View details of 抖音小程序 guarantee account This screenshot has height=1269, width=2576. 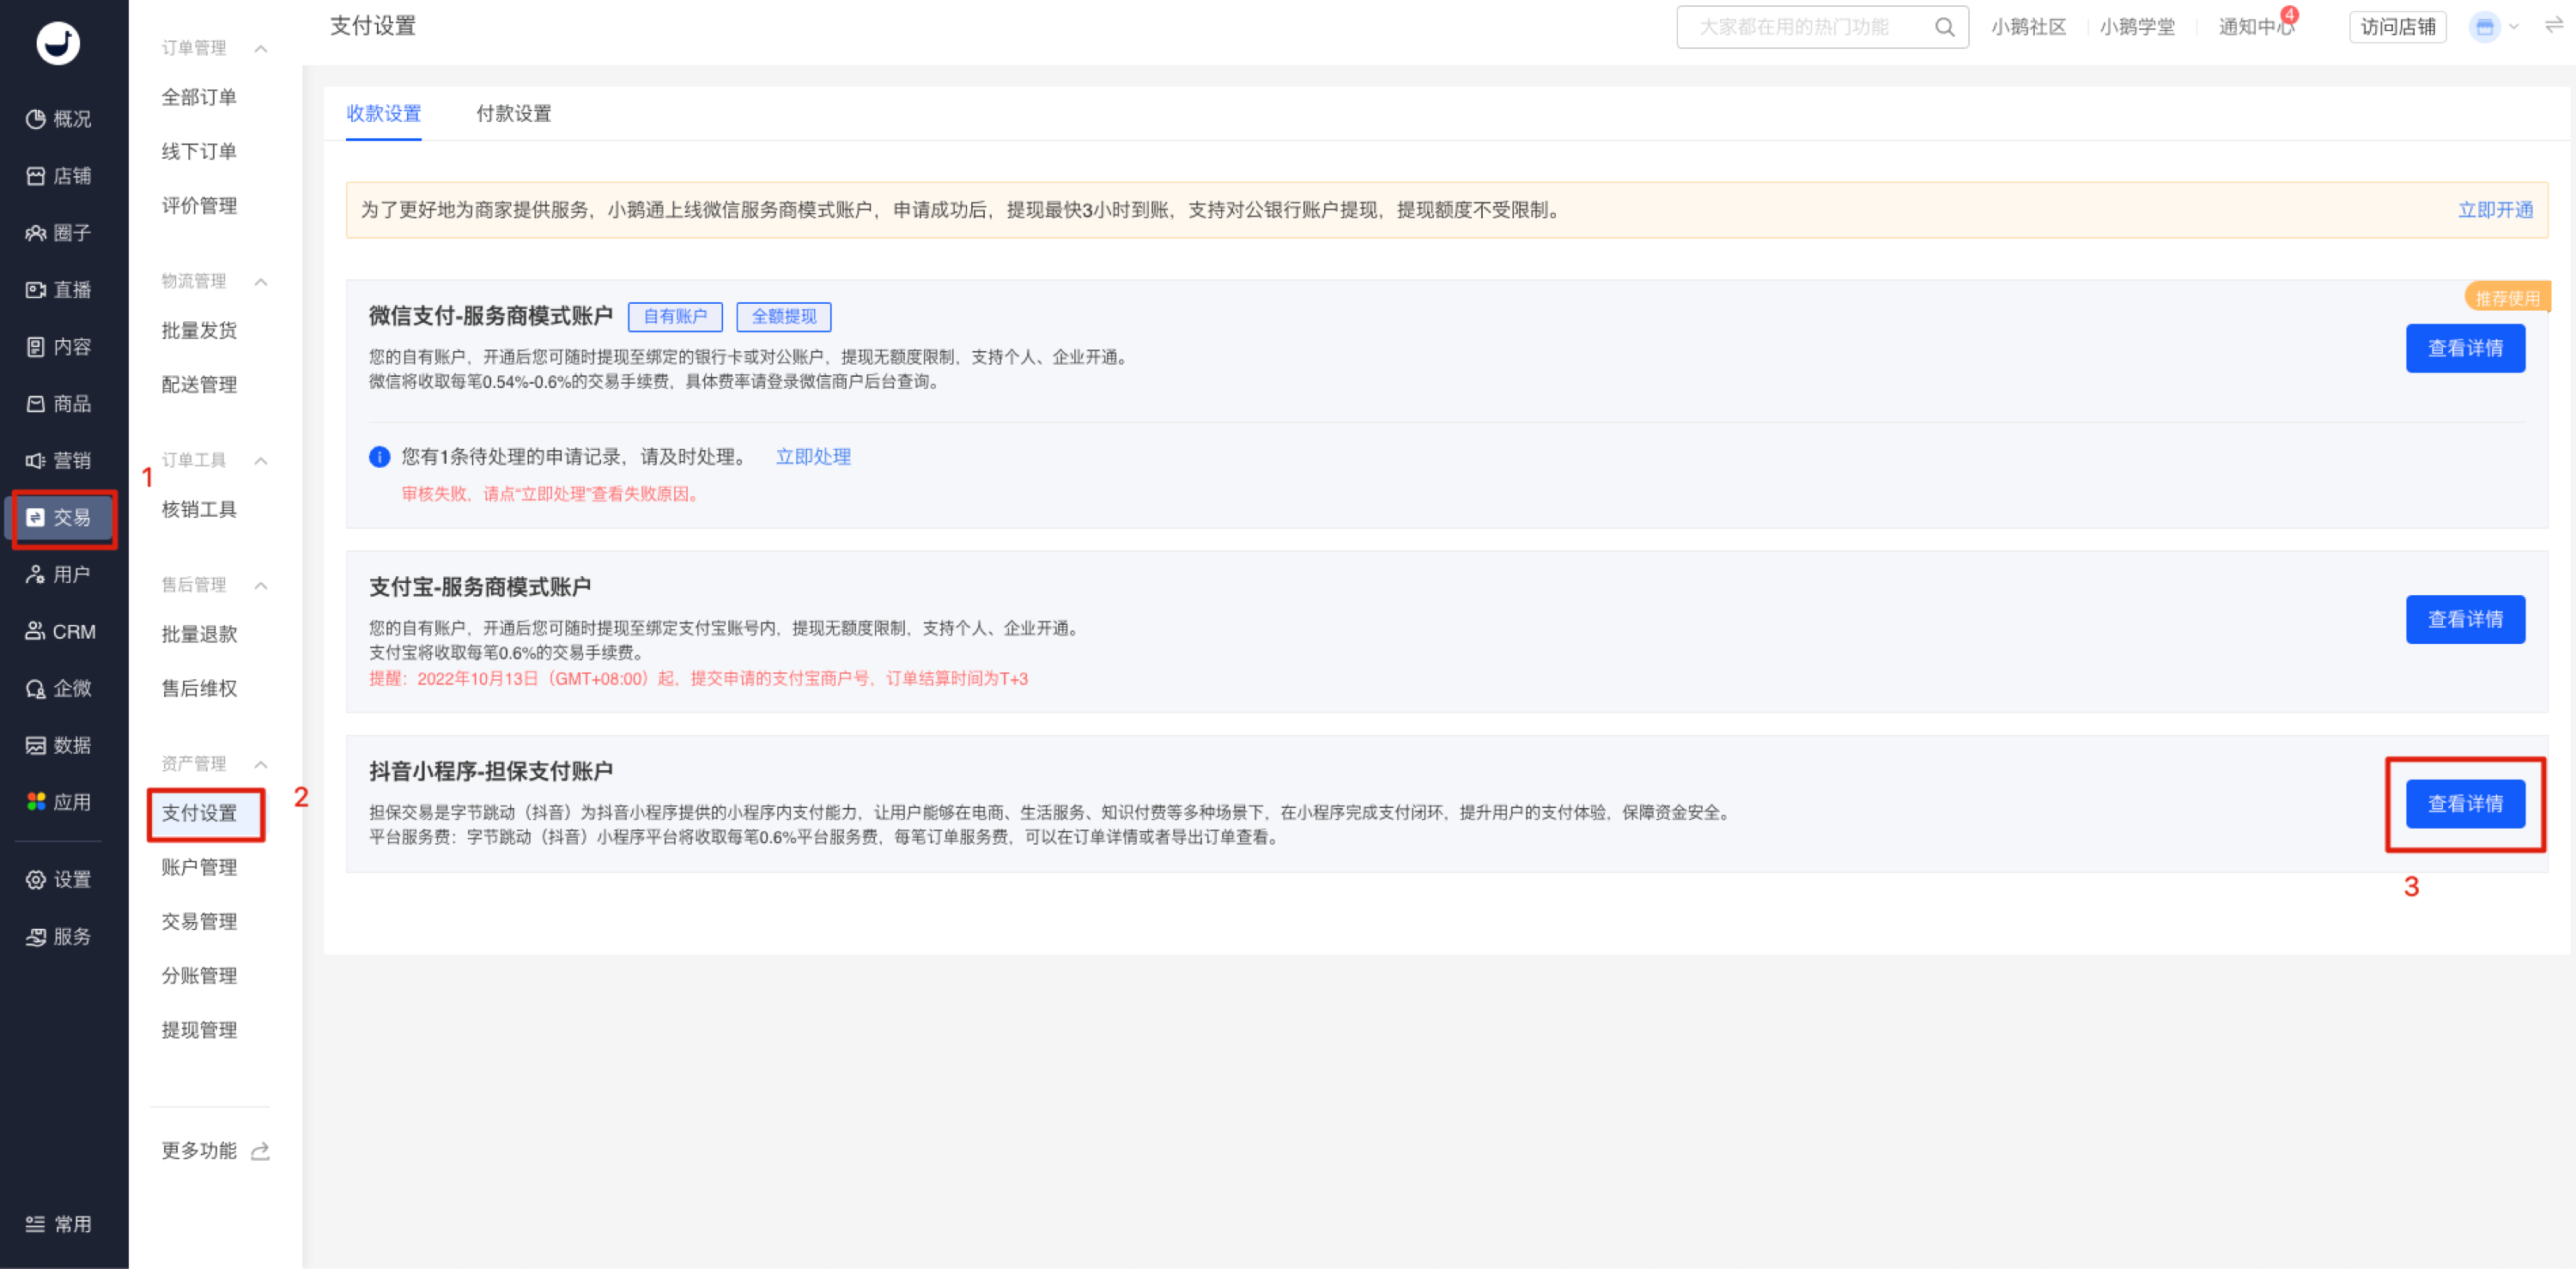coord(2465,804)
